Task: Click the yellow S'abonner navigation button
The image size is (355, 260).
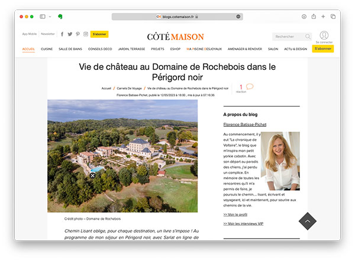Action: (323, 49)
